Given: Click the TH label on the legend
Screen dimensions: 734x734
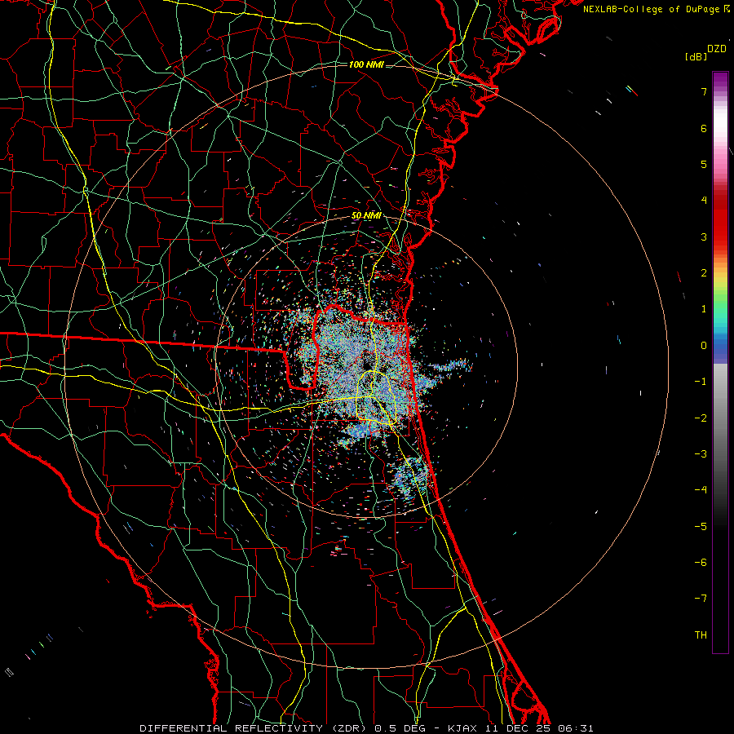Looking at the screenshot, I should pyautogui.click(x=701, y=635).
